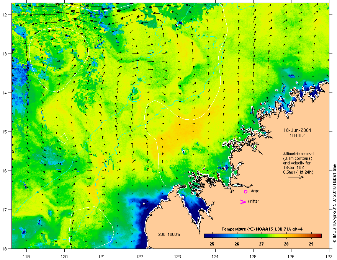The width and height of the screenshot is (337, 260).
Task: Click the latitude axis label '-14'
Action: 5,93
